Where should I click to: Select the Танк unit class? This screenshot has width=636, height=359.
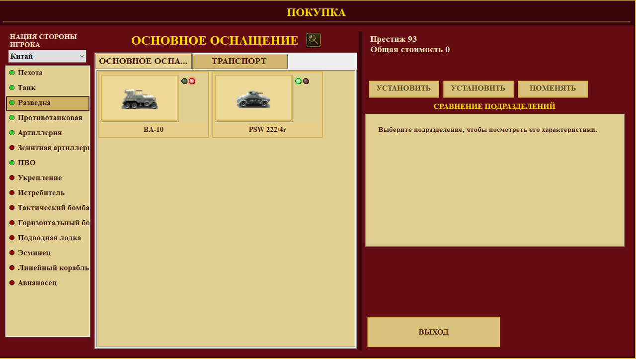click(x=48, y=88)
